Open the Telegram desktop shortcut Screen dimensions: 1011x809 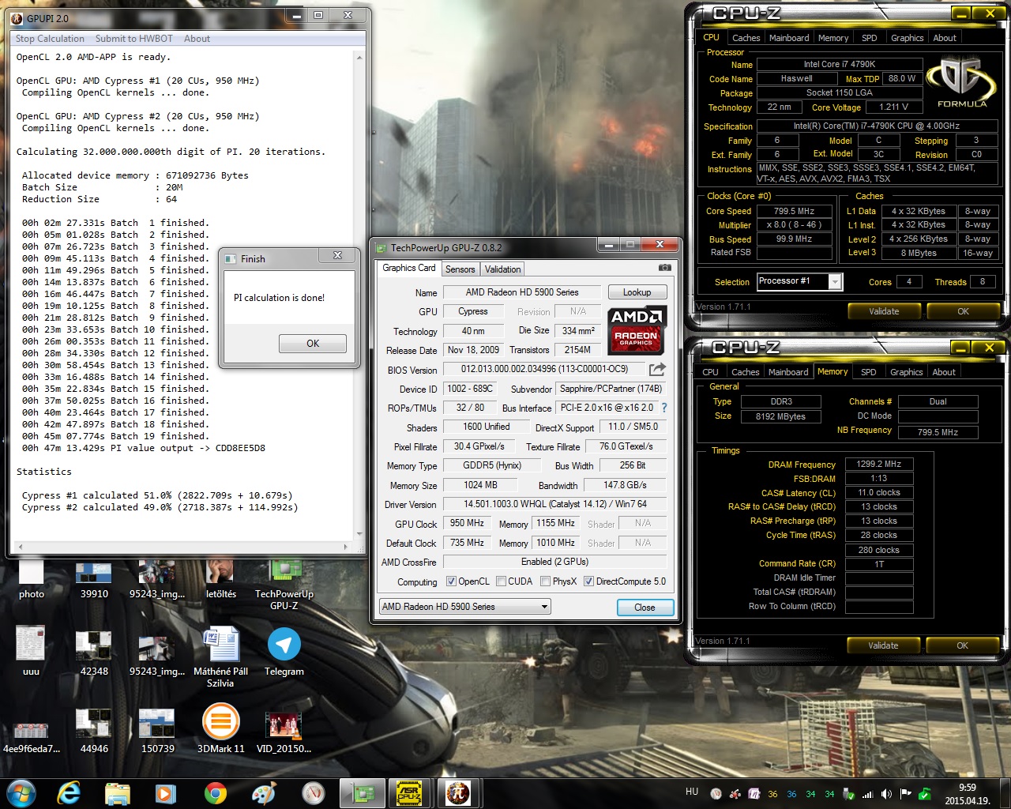click(x=284, y=653)
